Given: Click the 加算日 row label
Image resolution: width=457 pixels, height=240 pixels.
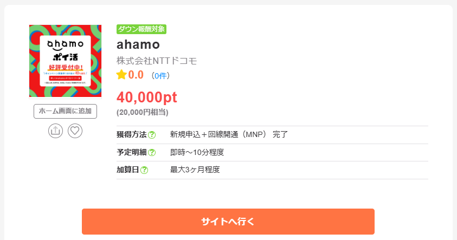Looking at the screenshot, I should click(x=127, y=170).
